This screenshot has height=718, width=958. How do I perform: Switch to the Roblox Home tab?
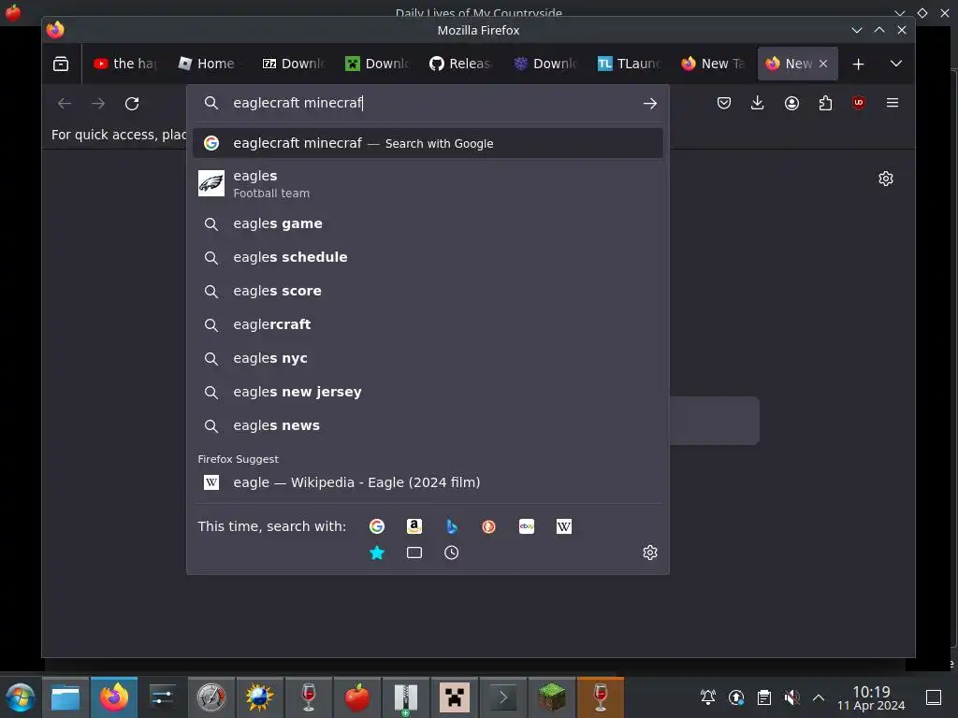pos(207,64)
